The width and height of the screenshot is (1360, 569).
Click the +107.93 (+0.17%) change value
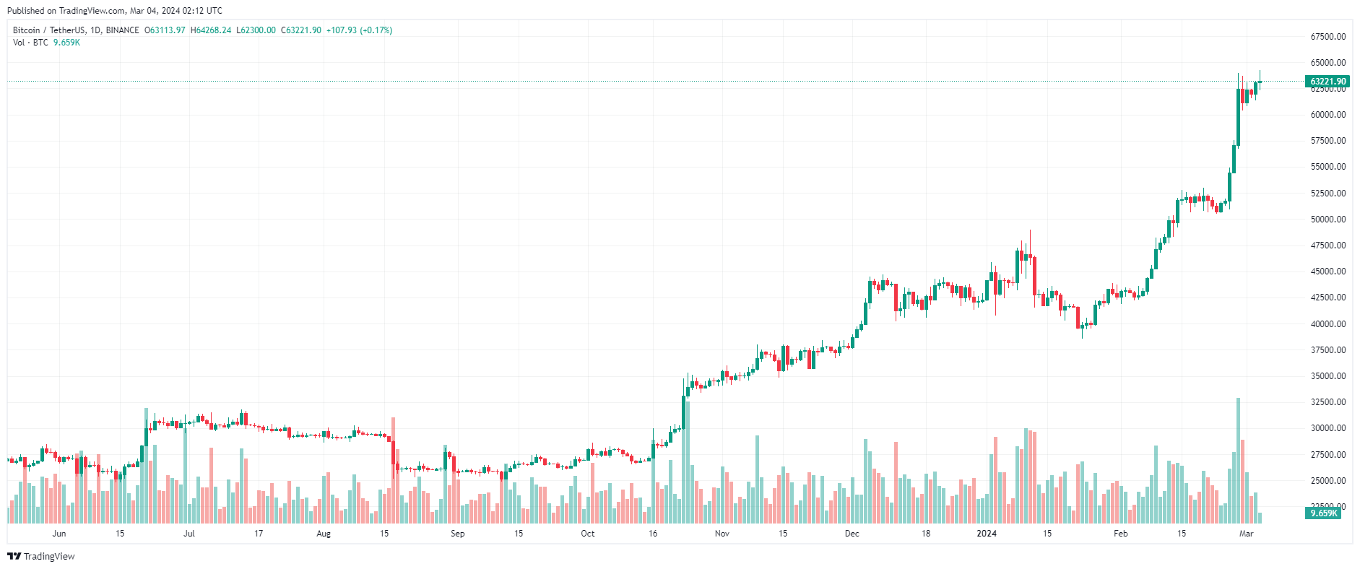click(359, 30)
